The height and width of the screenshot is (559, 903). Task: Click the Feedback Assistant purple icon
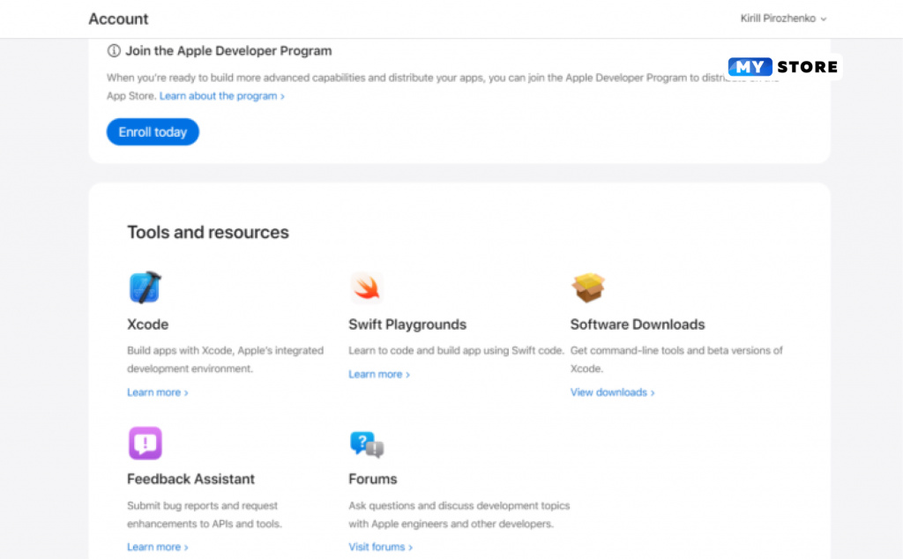pos(146,443)
